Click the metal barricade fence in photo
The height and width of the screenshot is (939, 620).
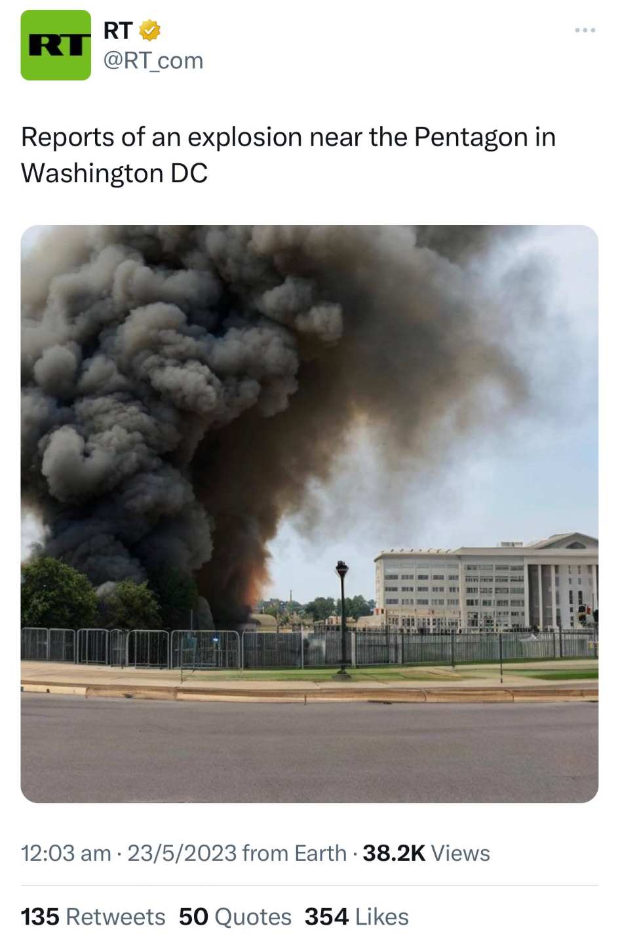click(x=131, y=647)
